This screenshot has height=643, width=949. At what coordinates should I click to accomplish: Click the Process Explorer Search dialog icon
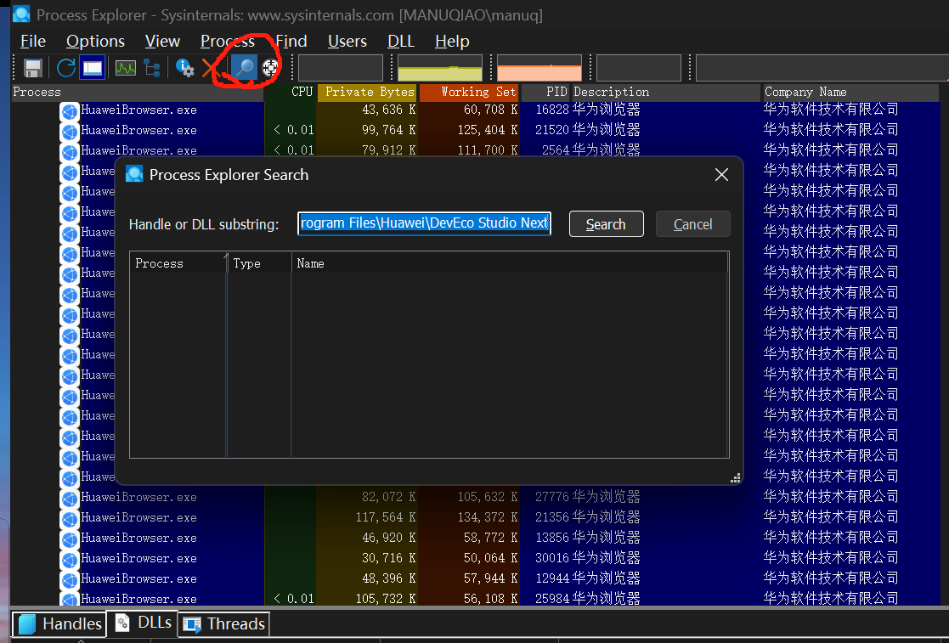[134, 174]
